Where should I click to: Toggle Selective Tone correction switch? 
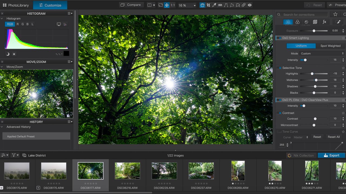279,68
